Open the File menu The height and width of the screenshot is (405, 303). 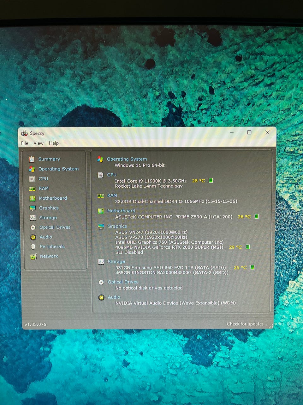pyautogui.click(x=25, y=143)
